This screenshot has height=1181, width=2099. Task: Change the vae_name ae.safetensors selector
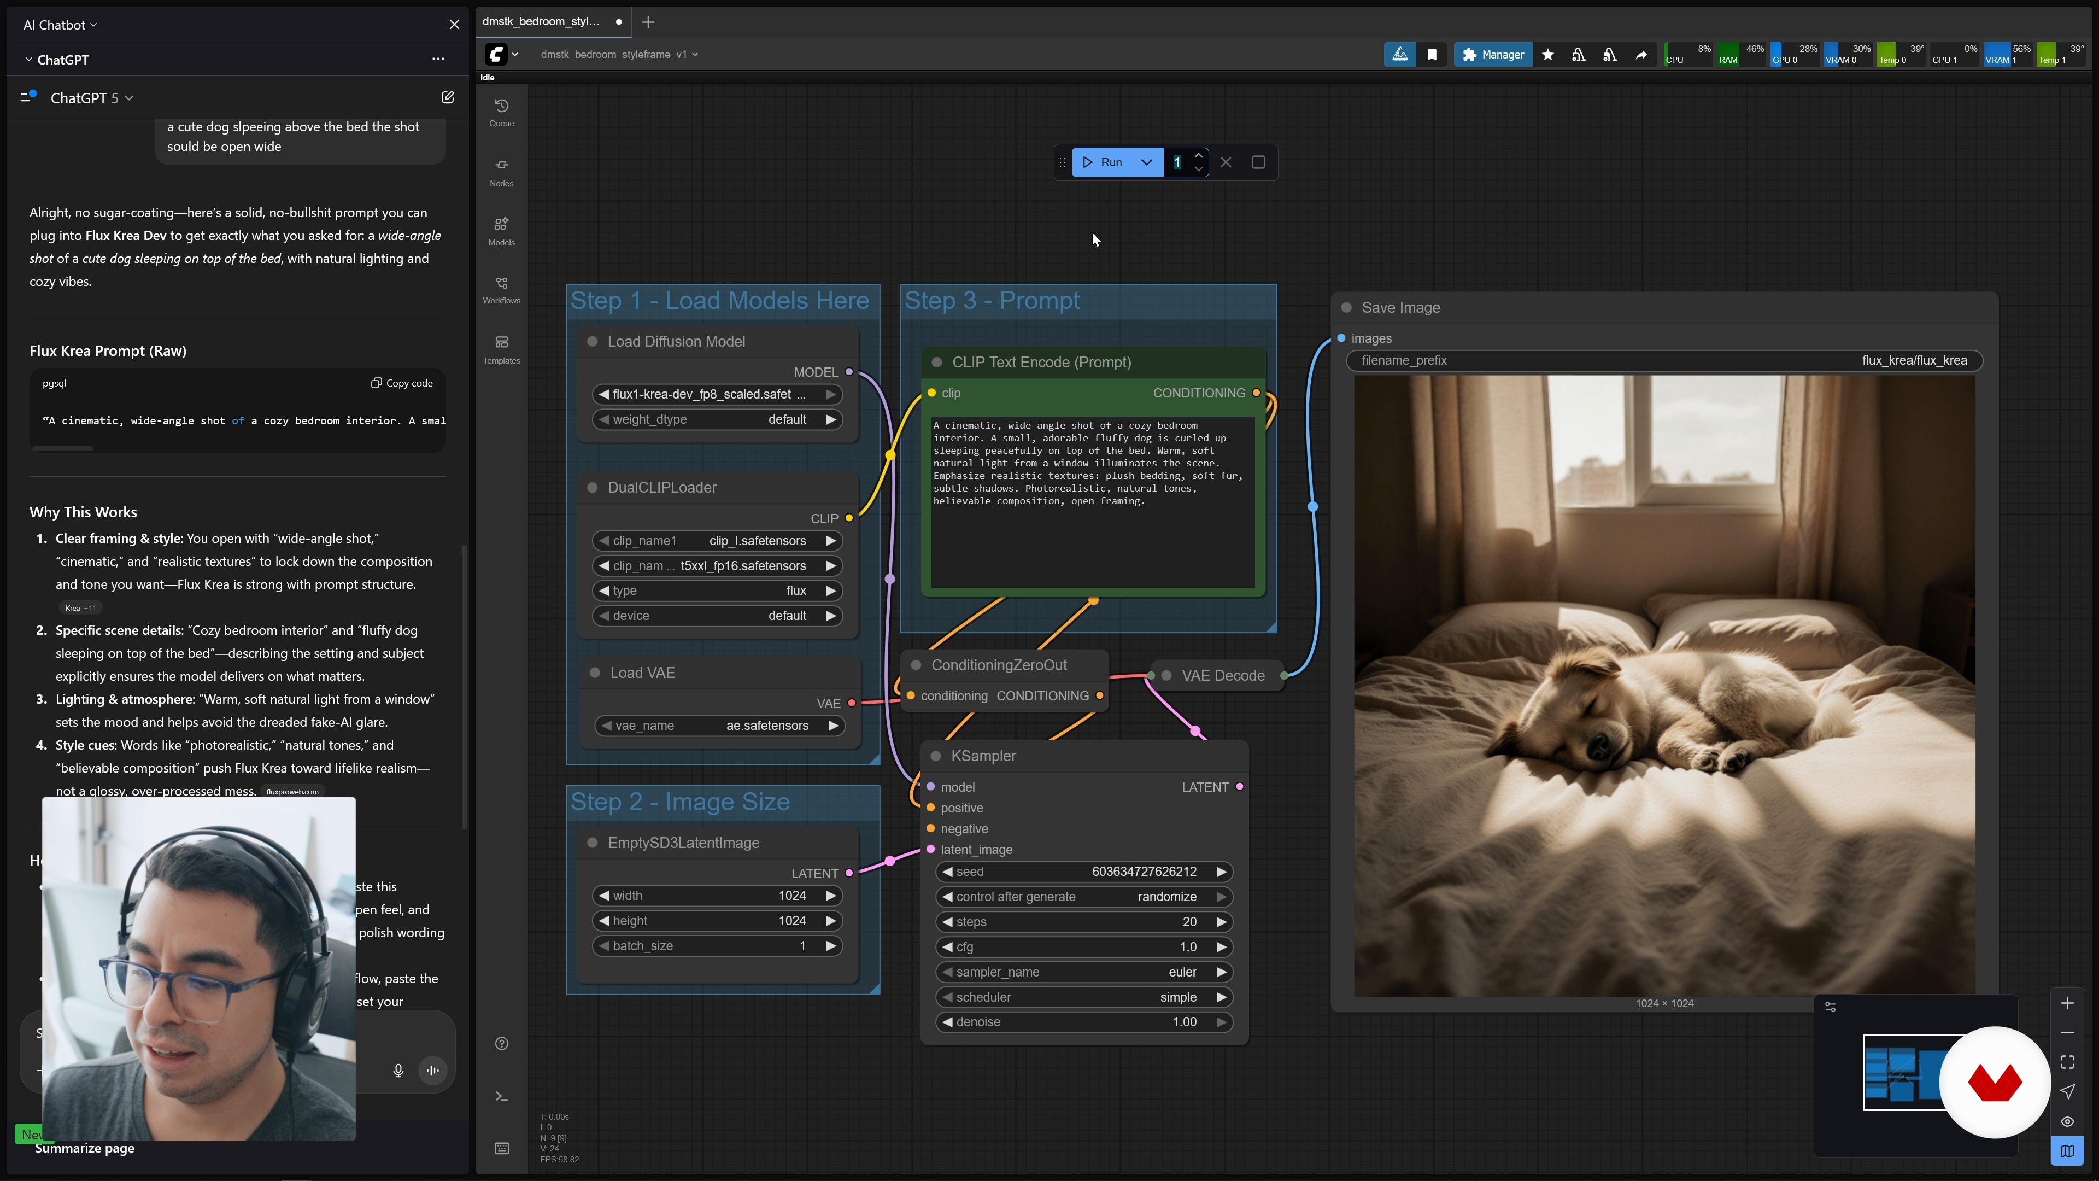click(719, 726)
